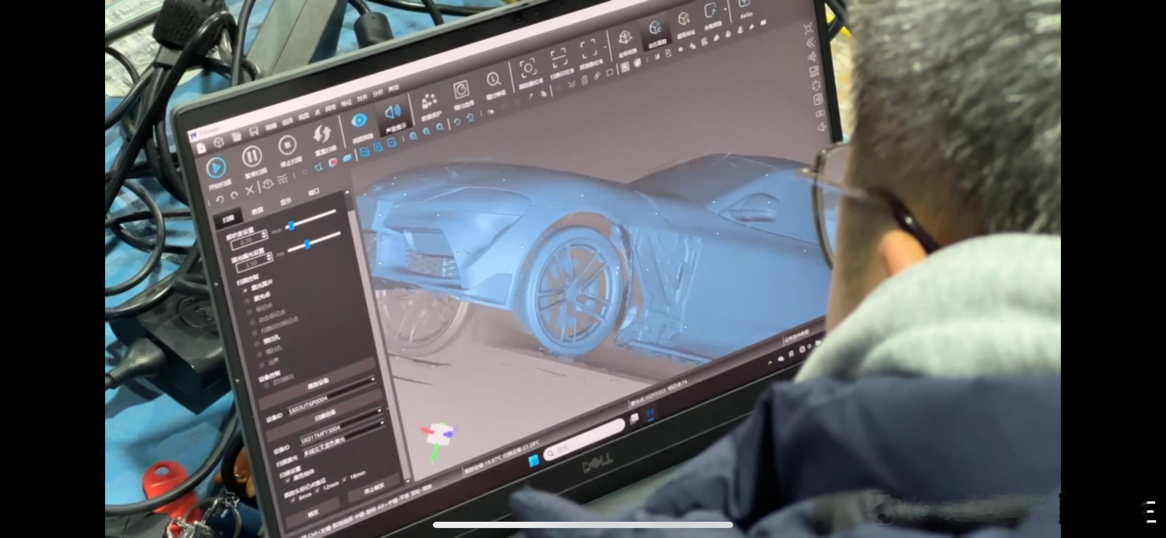Viewport: 1166px width, 538px height.
Task: Click the rotating cube icon beside the X
Action: coord(268,184)
